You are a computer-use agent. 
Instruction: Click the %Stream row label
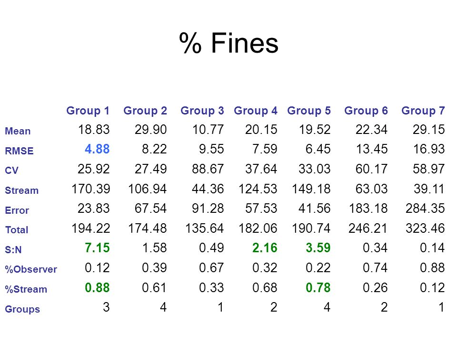coord(26,289)
